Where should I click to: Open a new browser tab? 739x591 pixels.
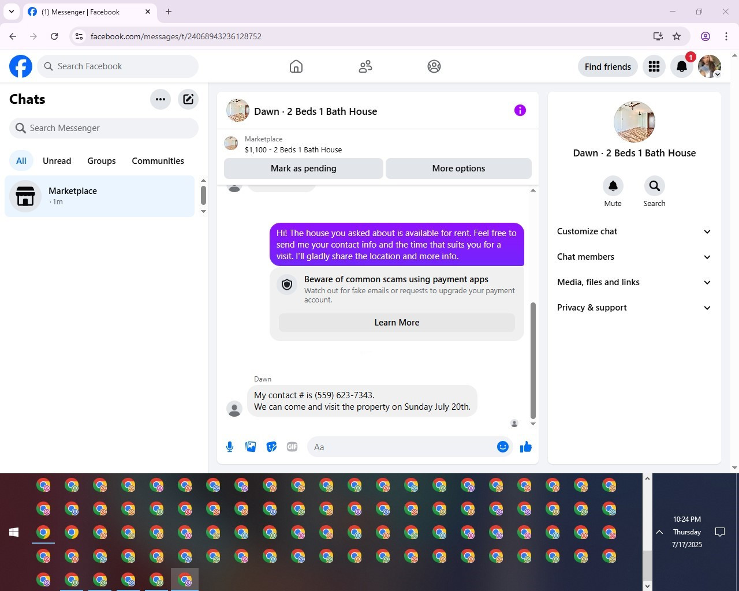click(x=169, y=12)
